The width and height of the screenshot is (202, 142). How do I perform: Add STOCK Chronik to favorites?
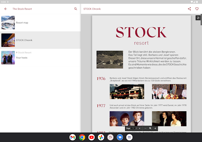click(197, 9)
